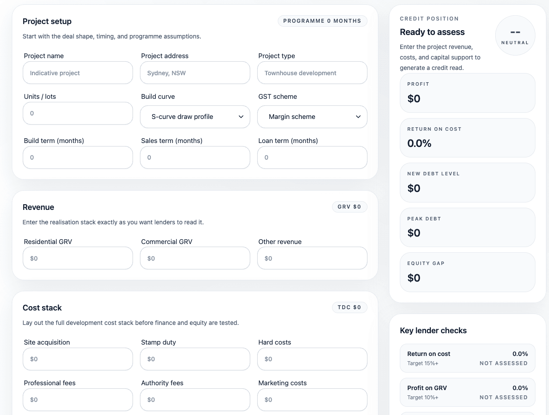Click the chevron arrow in Margin scheme select

click(358, 117)
